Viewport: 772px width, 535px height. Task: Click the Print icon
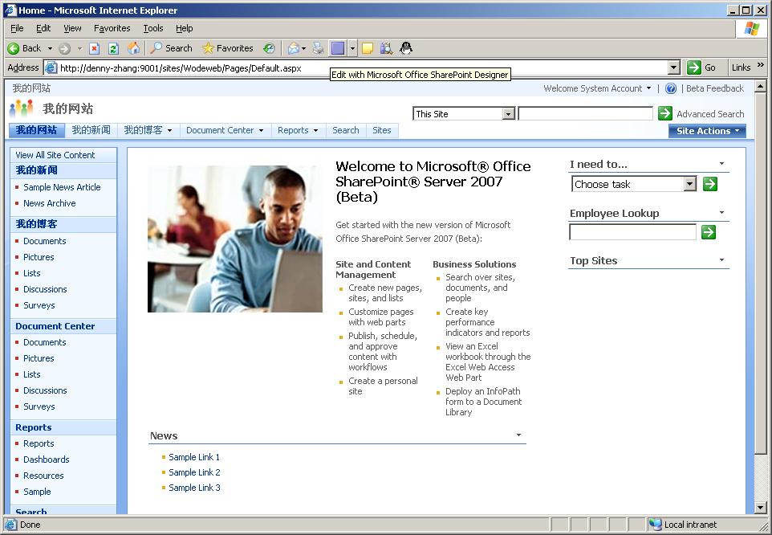click(x=319, y=48)
